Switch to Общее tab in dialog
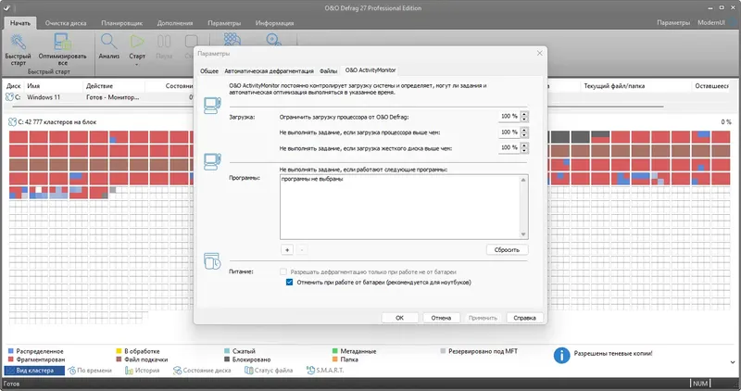 pyautogui.click(x=209, y=71)
